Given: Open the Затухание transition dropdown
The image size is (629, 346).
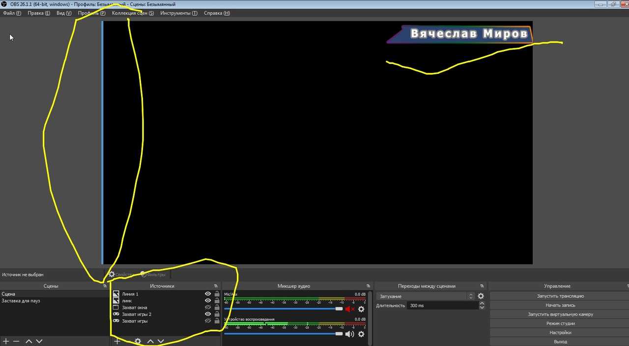Looking at the screenshot, I should click(x=426, y=296).
